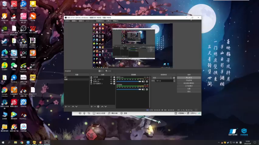Image resolution: width=259 pixels, height=145 pixels.
Task: Add a new source with the plus icon
Action: pyautogui.click(x=92, y=107)
